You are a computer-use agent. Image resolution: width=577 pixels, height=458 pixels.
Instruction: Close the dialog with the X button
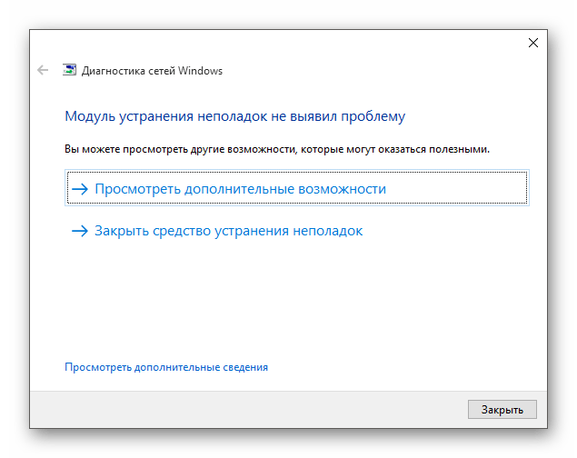tap(533, 43)
